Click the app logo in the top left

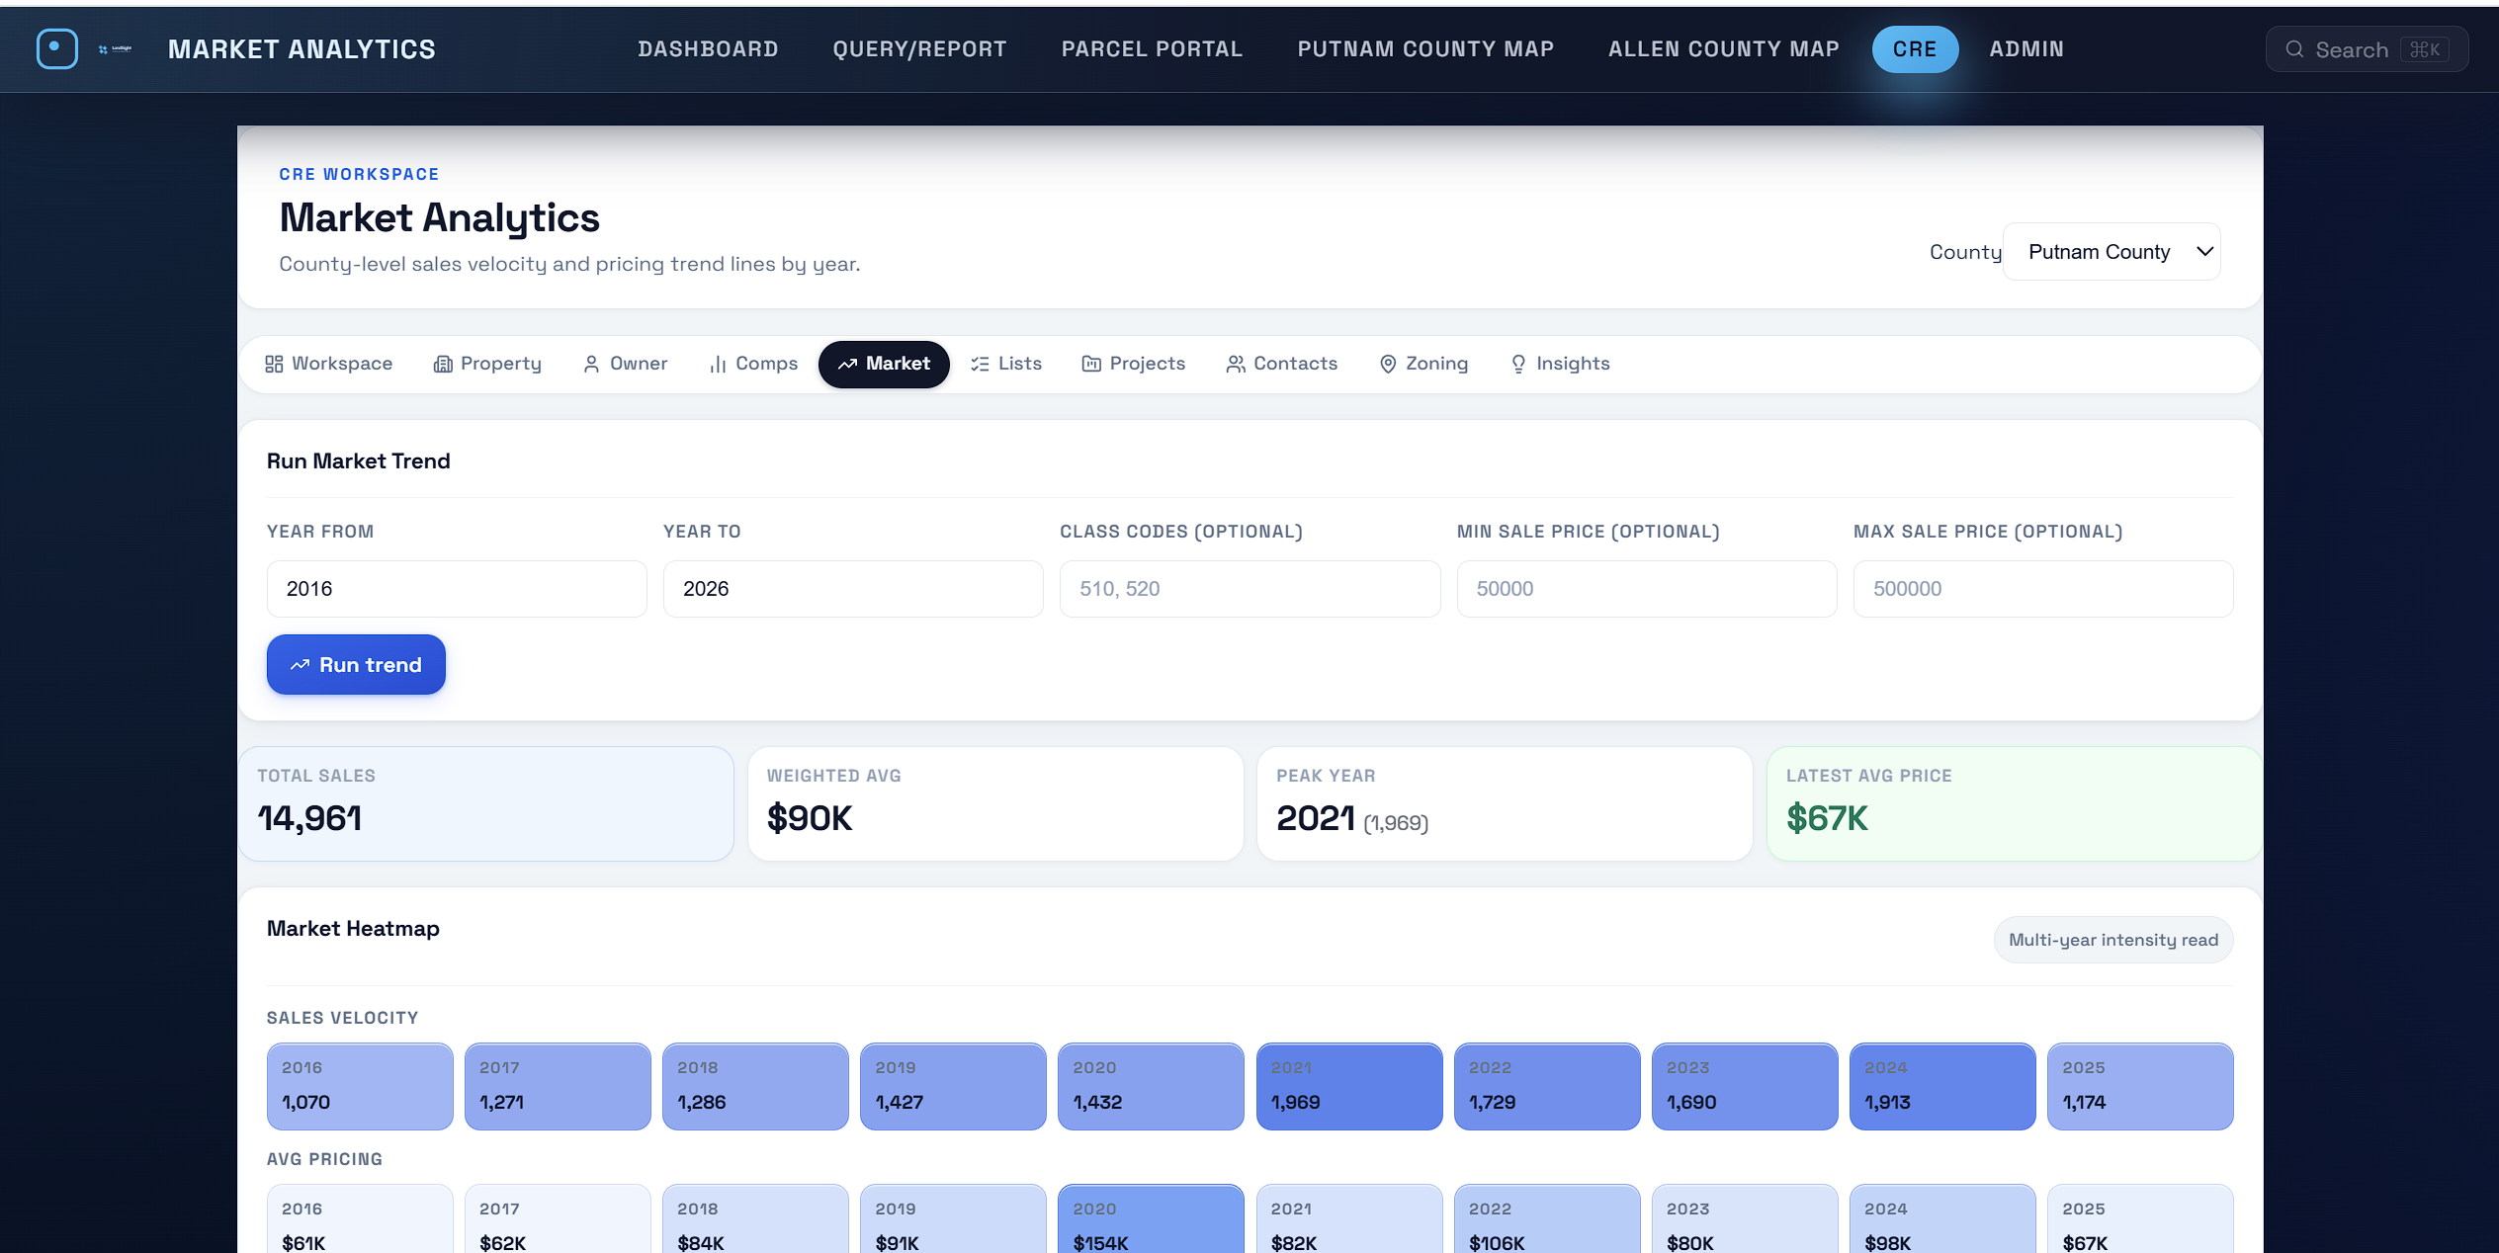click(56, 48)
